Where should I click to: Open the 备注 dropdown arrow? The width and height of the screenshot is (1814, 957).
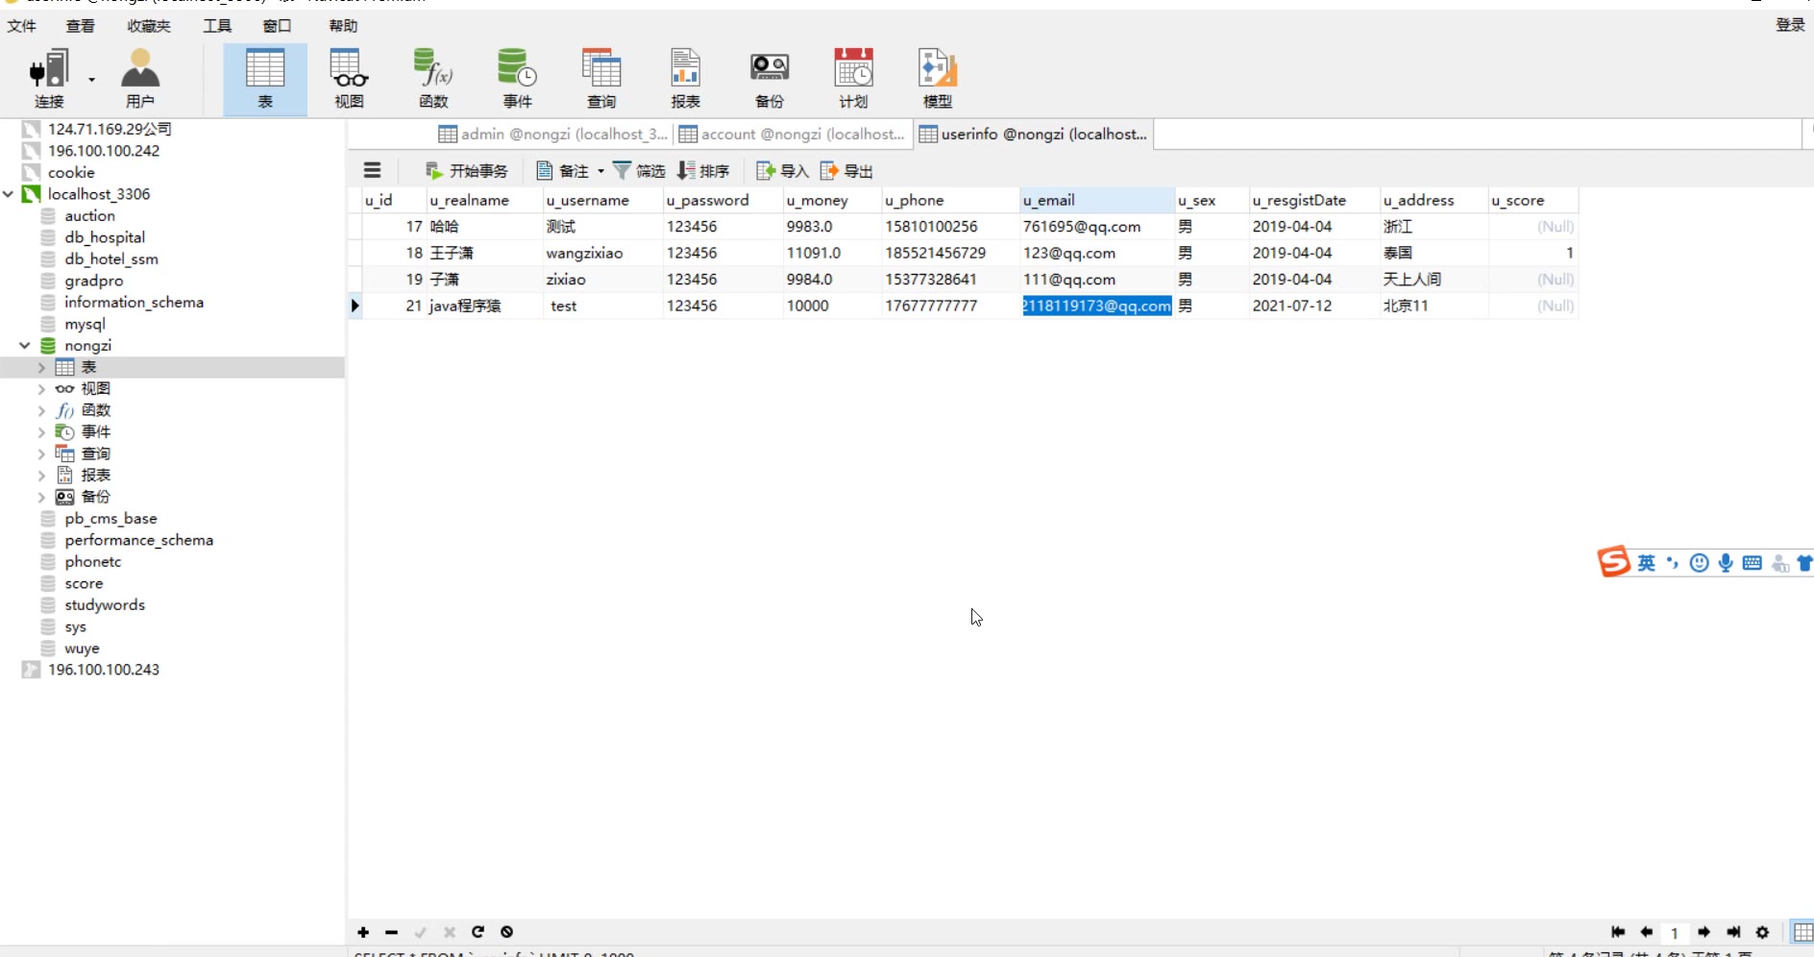coord(601,171)
